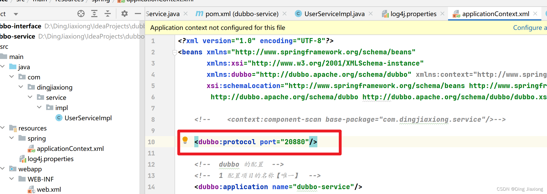Click the class icon beside UserServiceImpl in tree
This screenshot has height=194, width=547.
[59, 118]
